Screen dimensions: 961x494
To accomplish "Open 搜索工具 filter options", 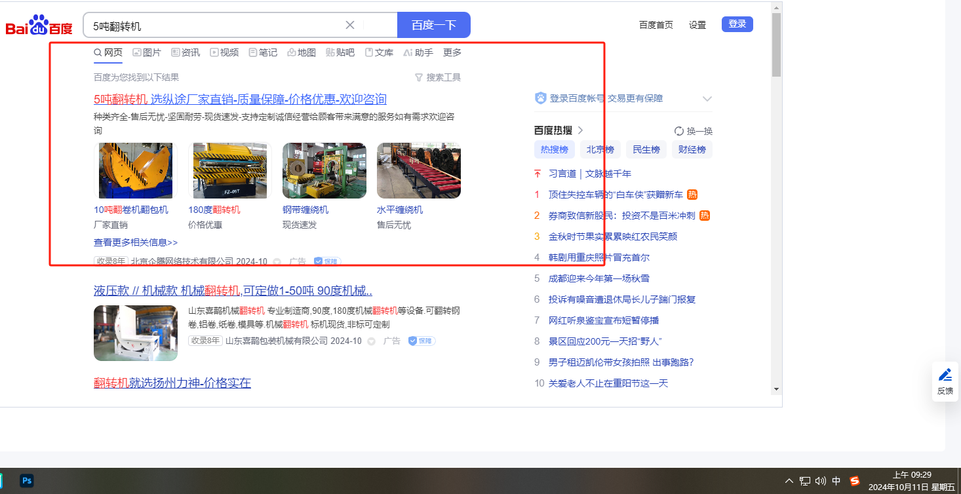I will tap(438, 77).
